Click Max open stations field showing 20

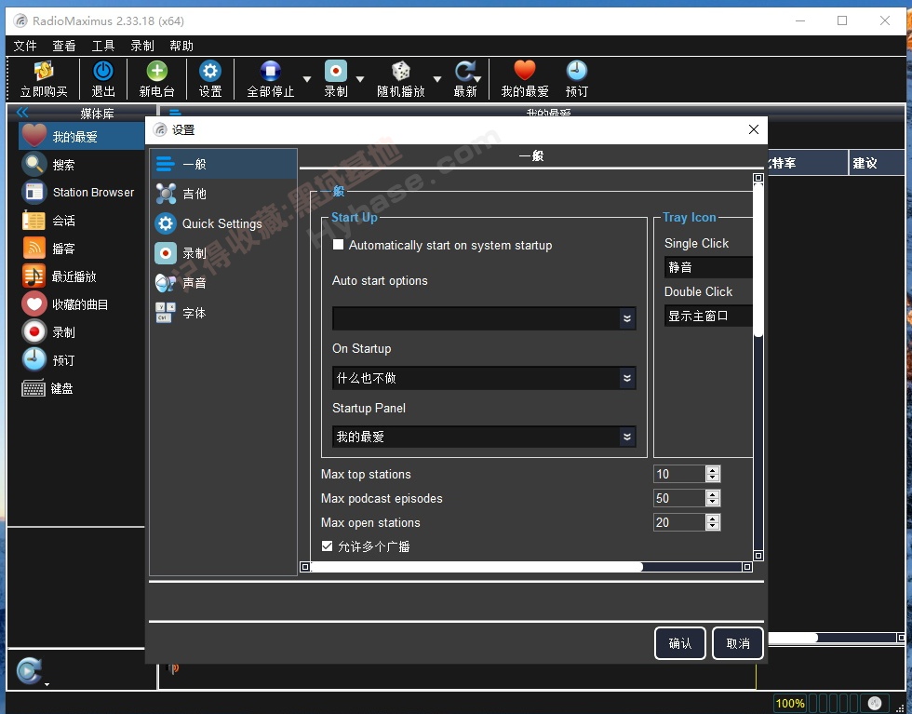(679, 522)
